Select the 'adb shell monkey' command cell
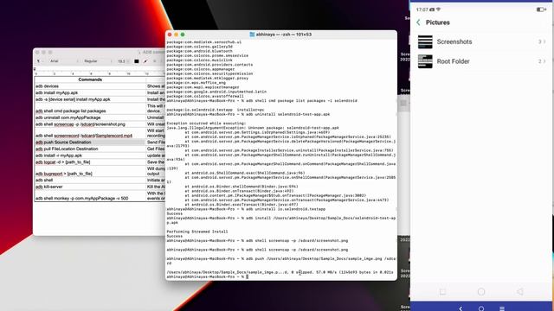554x311 pixels. click(x=90, y=196)
